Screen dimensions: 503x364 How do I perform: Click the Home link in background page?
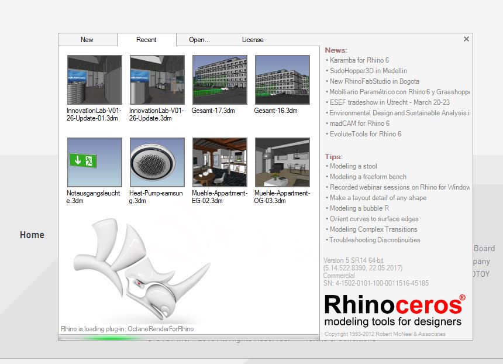32,235
